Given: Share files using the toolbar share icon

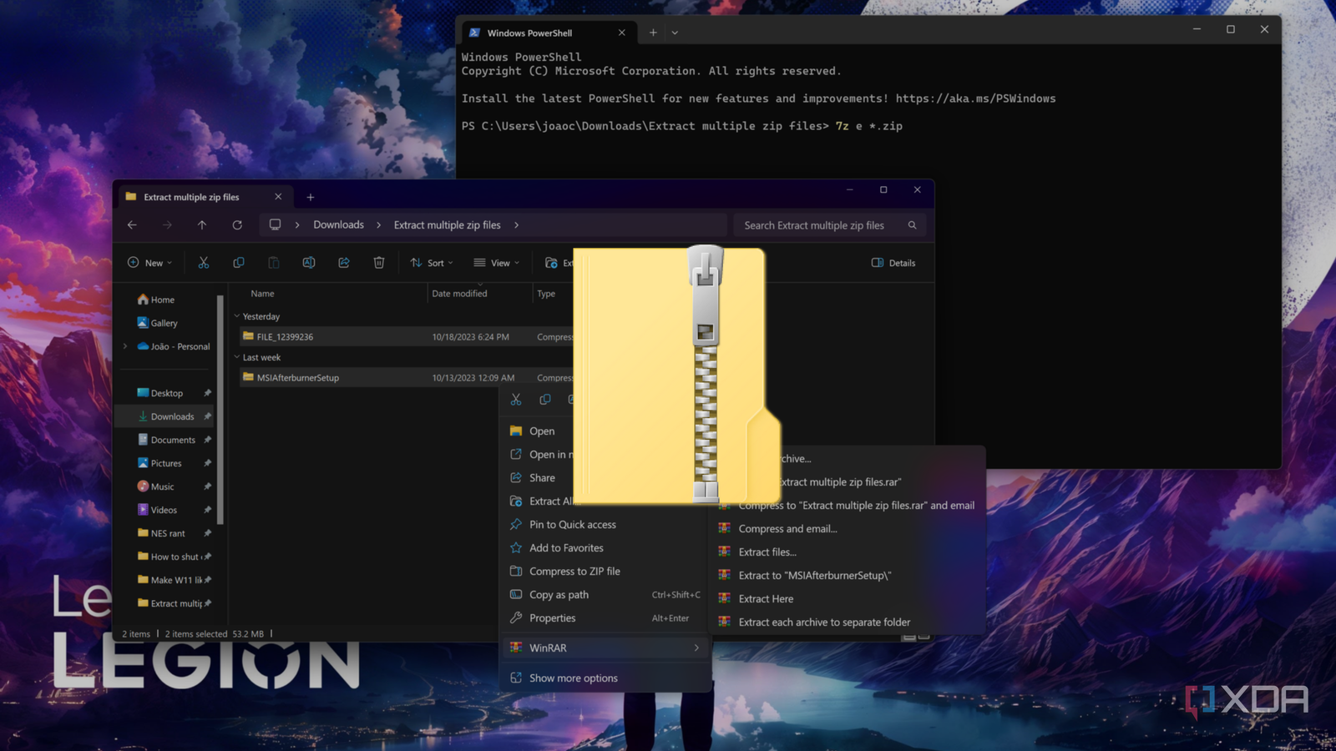Looking at the screenshot, I should [x=343, y=262].
